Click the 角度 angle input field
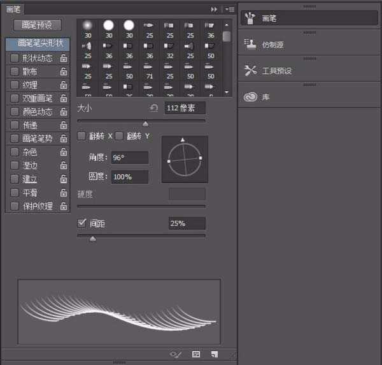 [129, 158]
